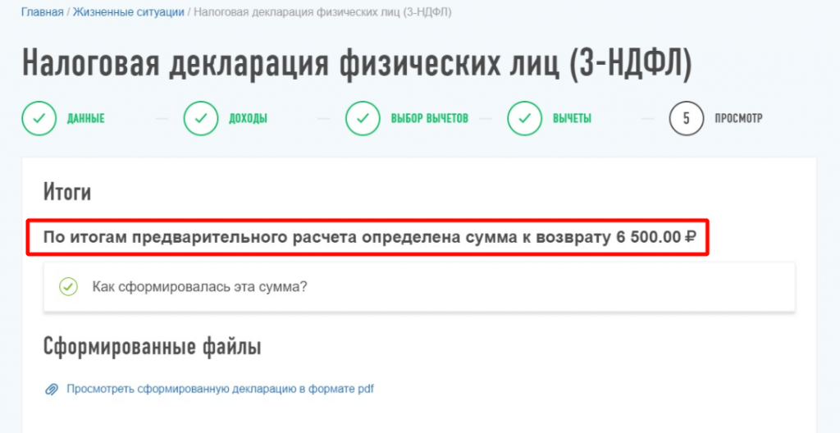Click the Вычеты step checkmark circle
This screenshot has height=433, width=840.
click(x=525, y=118)
